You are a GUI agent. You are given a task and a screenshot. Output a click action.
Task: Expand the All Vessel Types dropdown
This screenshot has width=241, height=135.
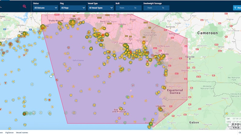pyautogui.click(x=101, y=8)
